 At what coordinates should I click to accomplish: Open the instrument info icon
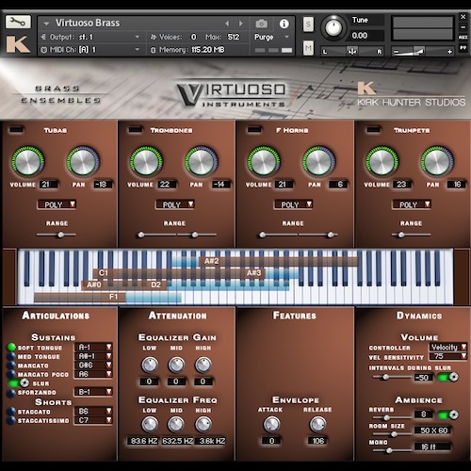coord(284,24)
